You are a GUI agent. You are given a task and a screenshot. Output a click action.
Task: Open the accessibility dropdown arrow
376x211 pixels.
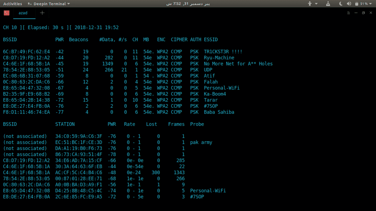click(x=316, y=4)
